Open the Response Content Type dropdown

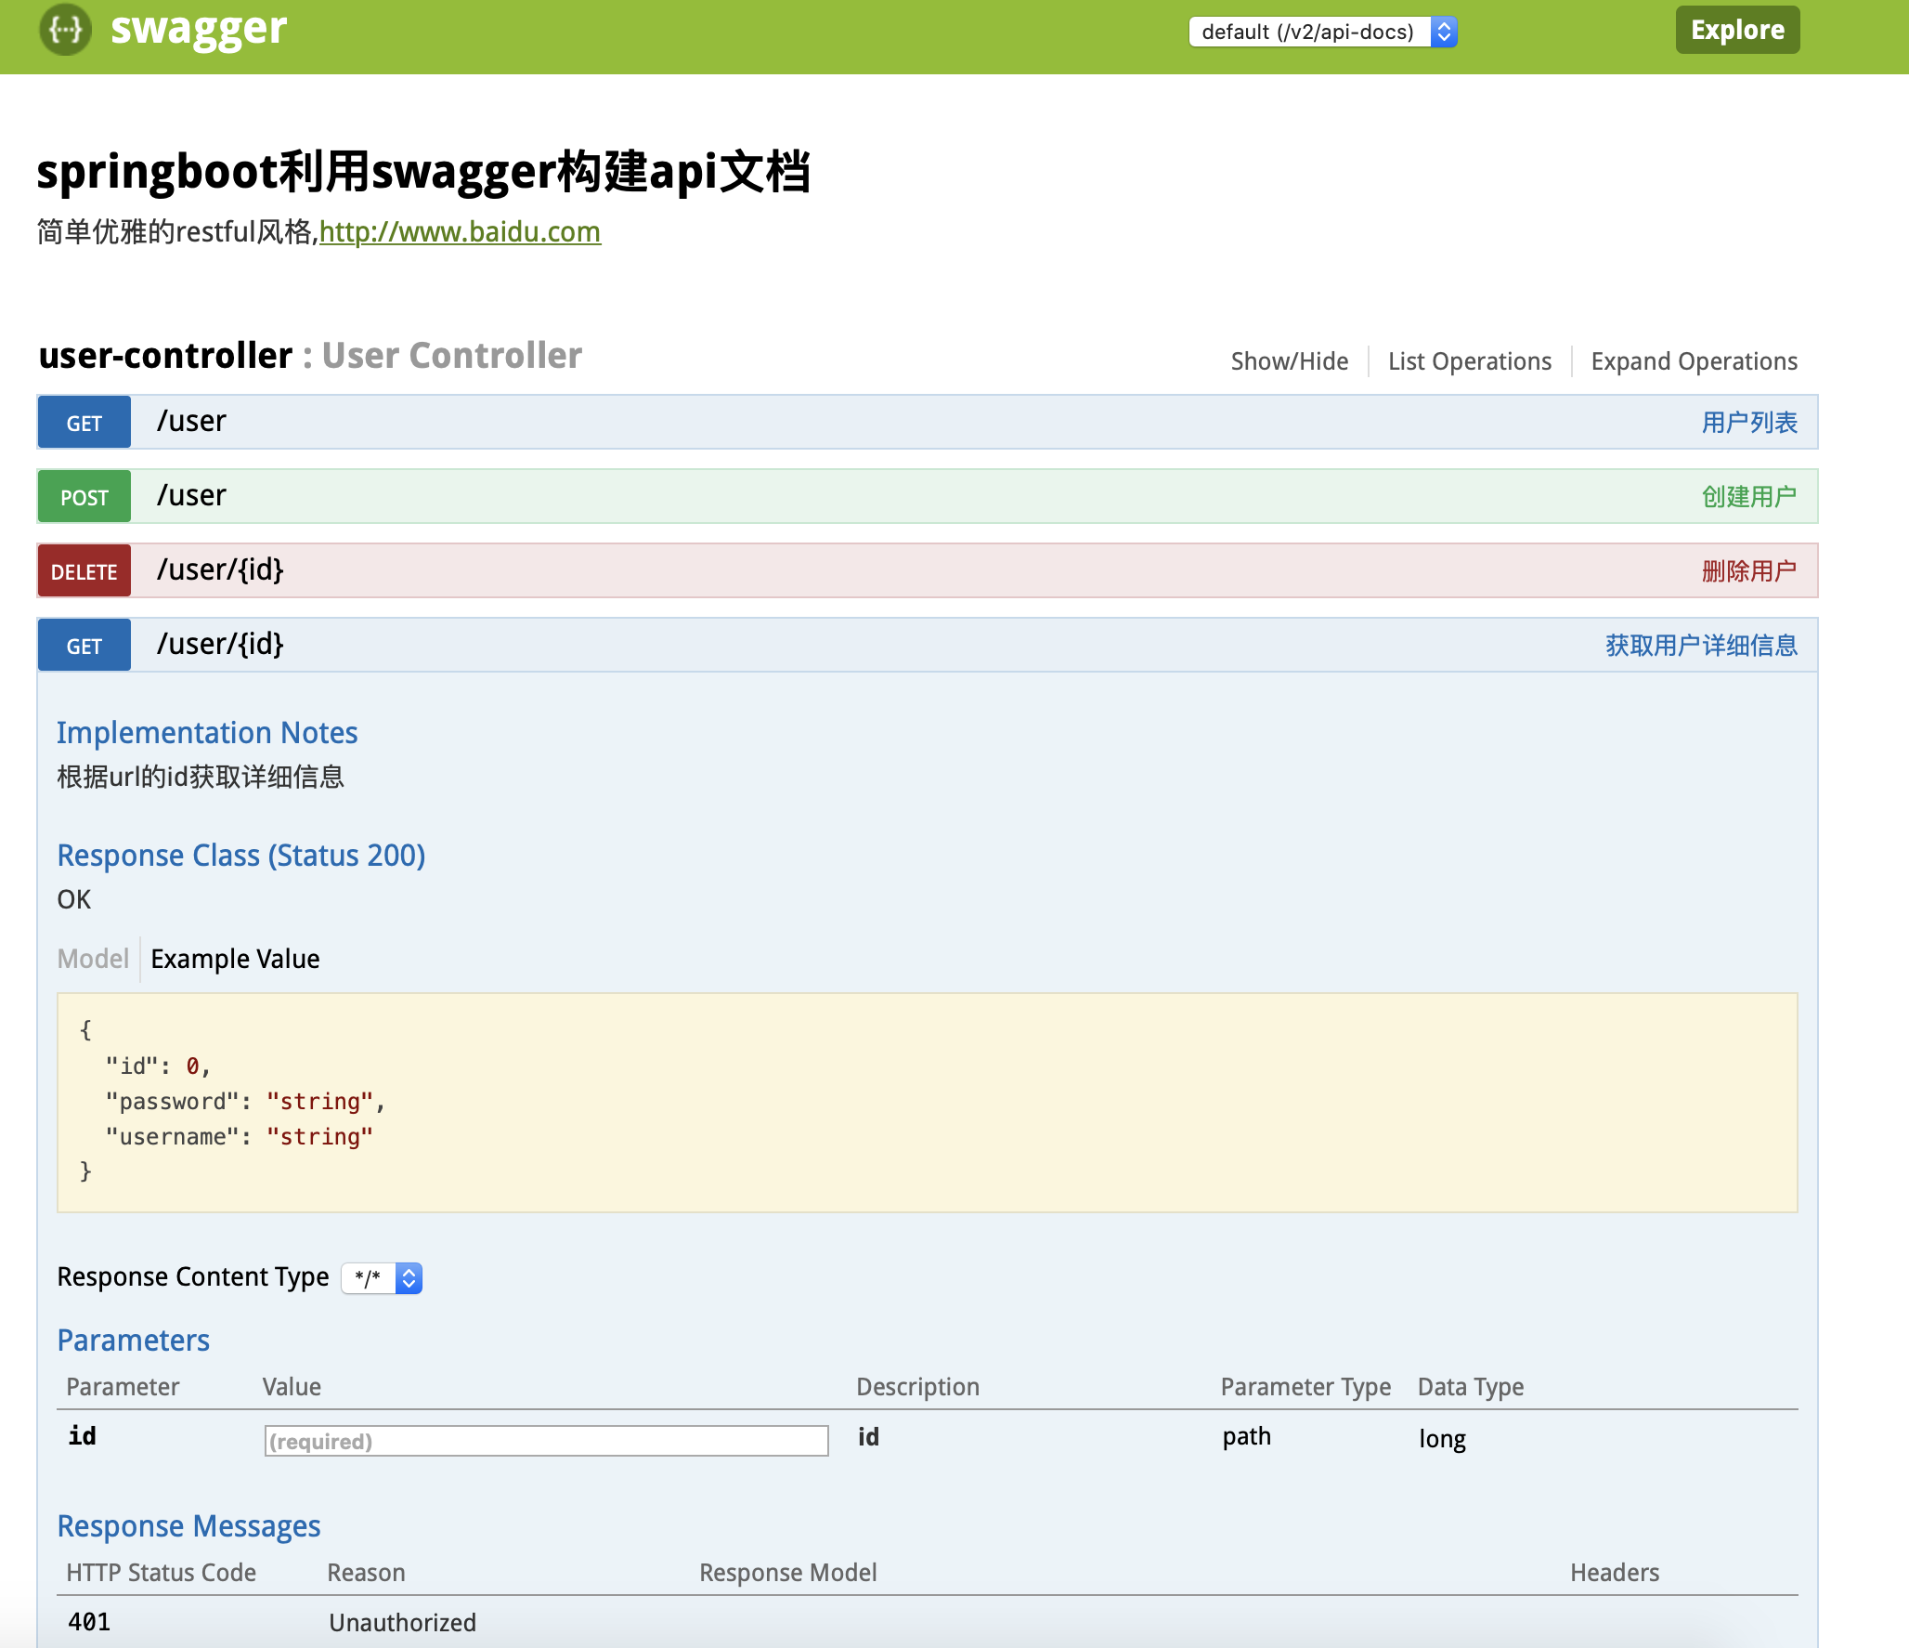point(382,1278)
